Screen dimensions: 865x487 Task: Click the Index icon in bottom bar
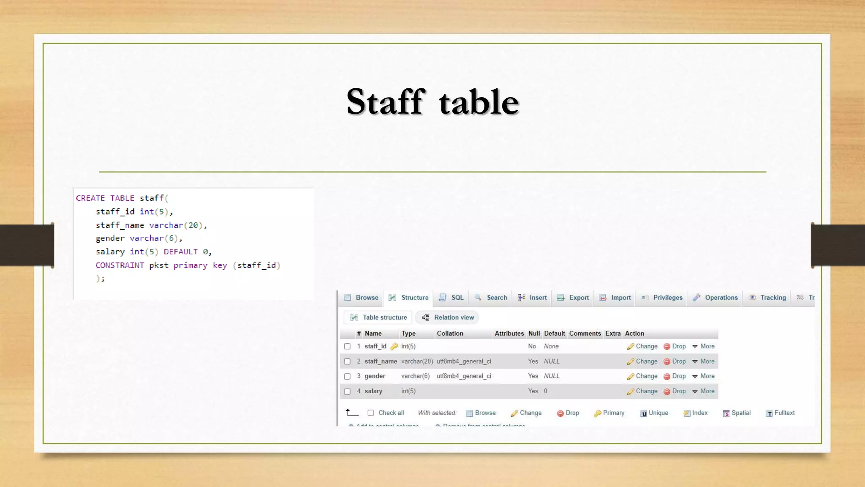coord(687,413)
